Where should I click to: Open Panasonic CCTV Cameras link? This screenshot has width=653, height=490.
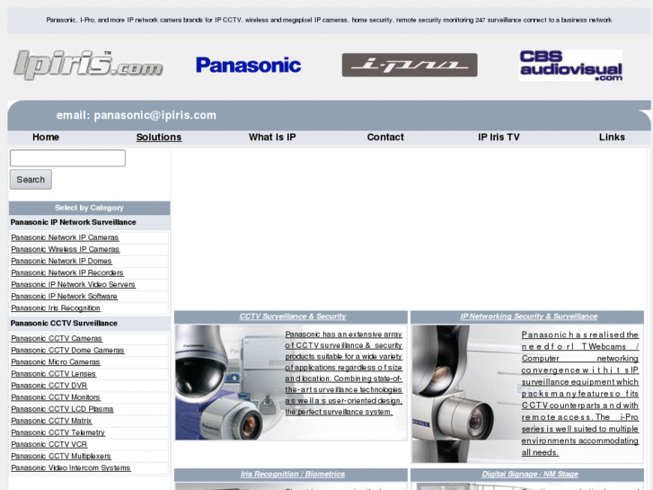point(57,338)
